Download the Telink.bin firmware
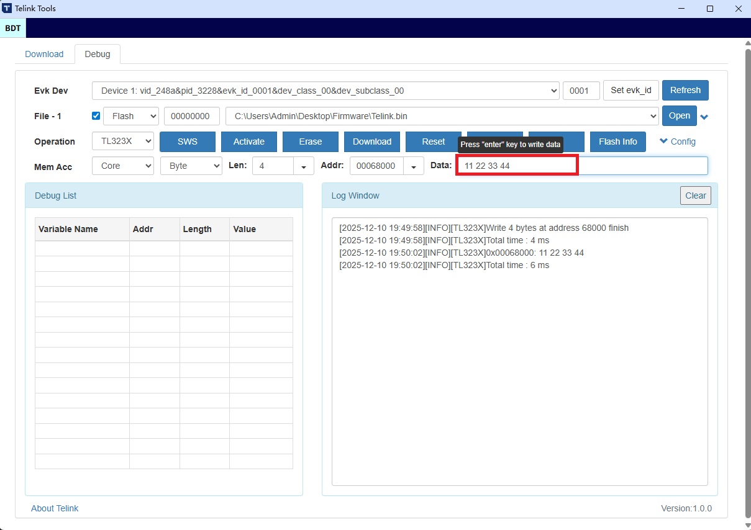 (x=371, y=141)
